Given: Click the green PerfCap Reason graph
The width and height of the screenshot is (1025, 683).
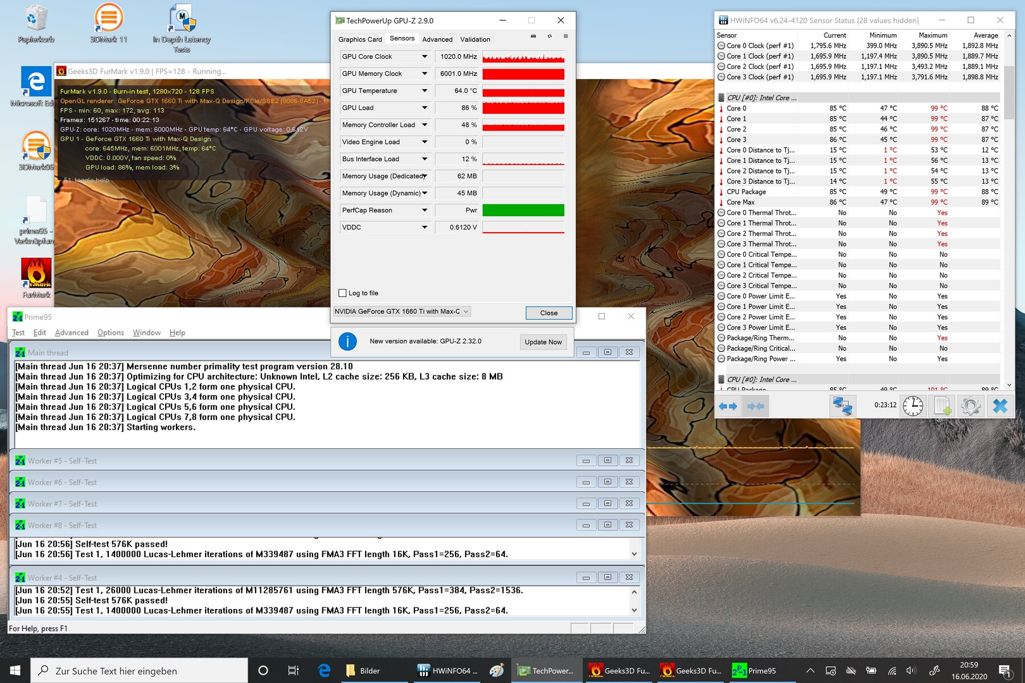Looking at the screenshot, I should [523, 210].
